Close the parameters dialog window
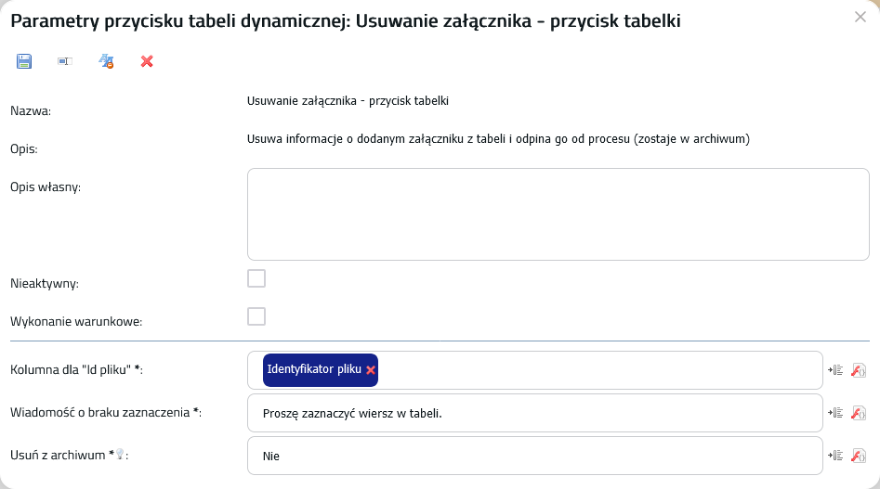This screenshot has height=489, width=880. click(x=860, y=17)
